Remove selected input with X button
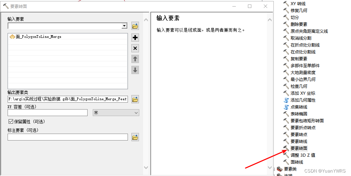Screen dimensions: 351x176 [135, 48]
